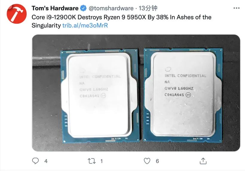Image resolution: width=245 pixels, height=171 pixels.
Task: Click the reply count 4
Action: click(x=46, y=161)
